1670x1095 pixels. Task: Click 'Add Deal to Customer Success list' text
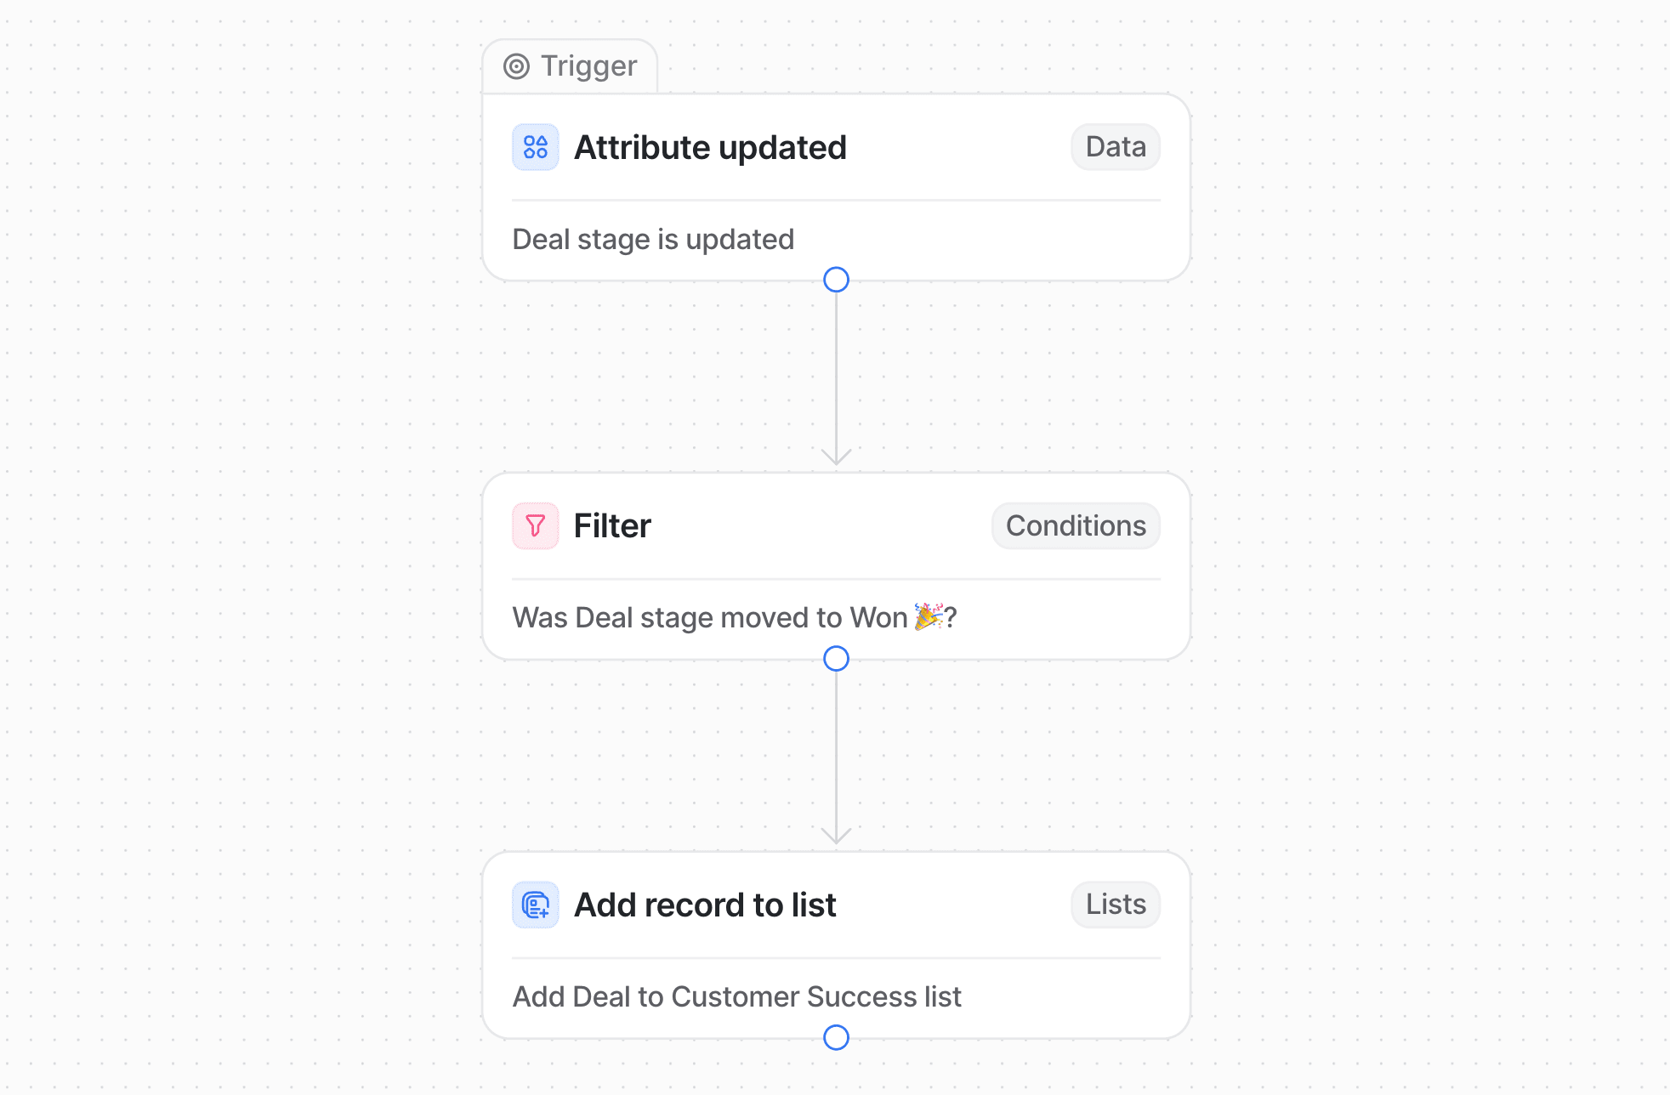736,996
